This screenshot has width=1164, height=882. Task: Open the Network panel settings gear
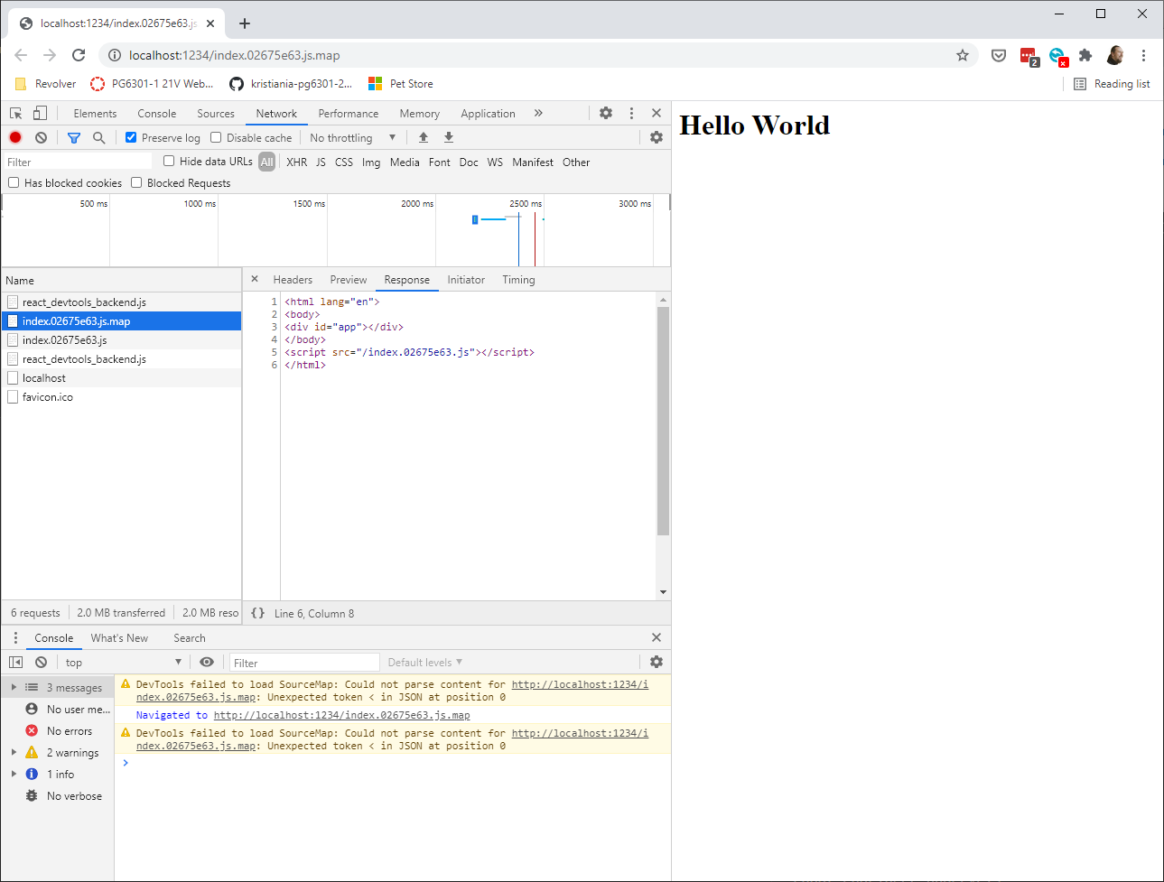click(x=657, y=136)
